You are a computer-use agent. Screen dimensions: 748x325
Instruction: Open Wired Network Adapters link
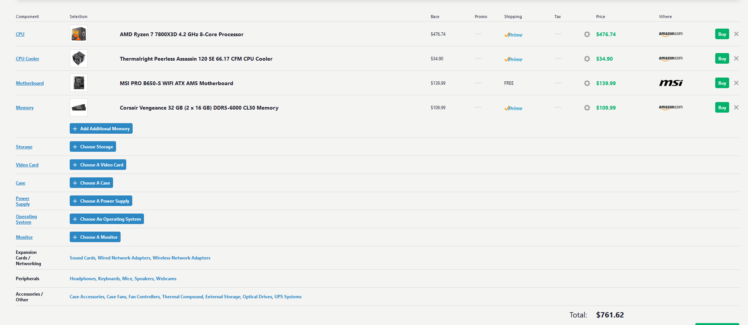tap(124, 258)
